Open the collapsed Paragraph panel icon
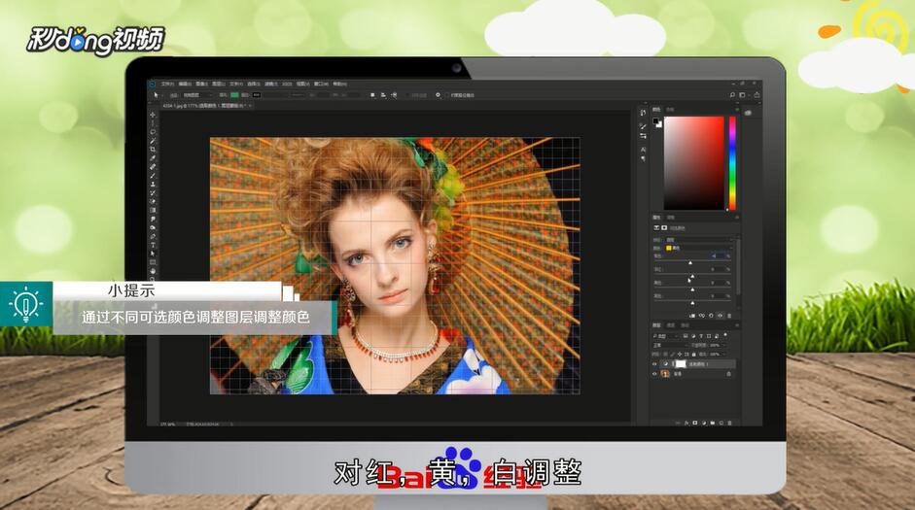The height and width of the screenshot is (510, 915). [643, 158]
